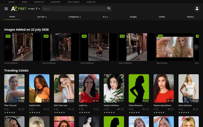Viewport: 203px width, 127px height.
Task: Click video count icon under Lydia Hu
Action: tap(82, 109)
